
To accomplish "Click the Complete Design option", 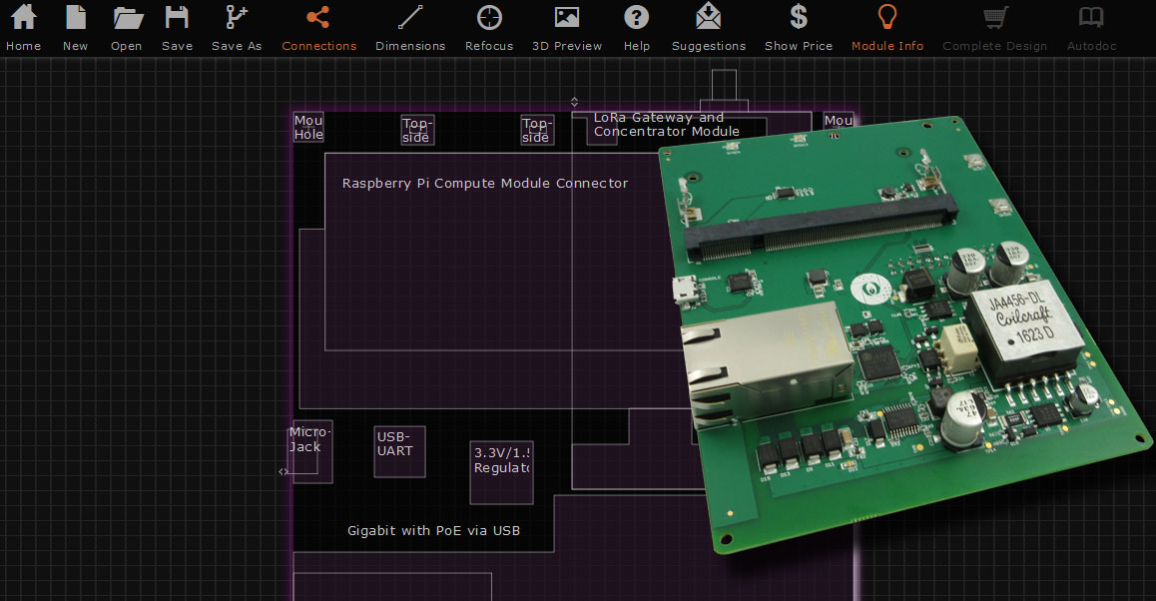I will [x=994, y=26].
